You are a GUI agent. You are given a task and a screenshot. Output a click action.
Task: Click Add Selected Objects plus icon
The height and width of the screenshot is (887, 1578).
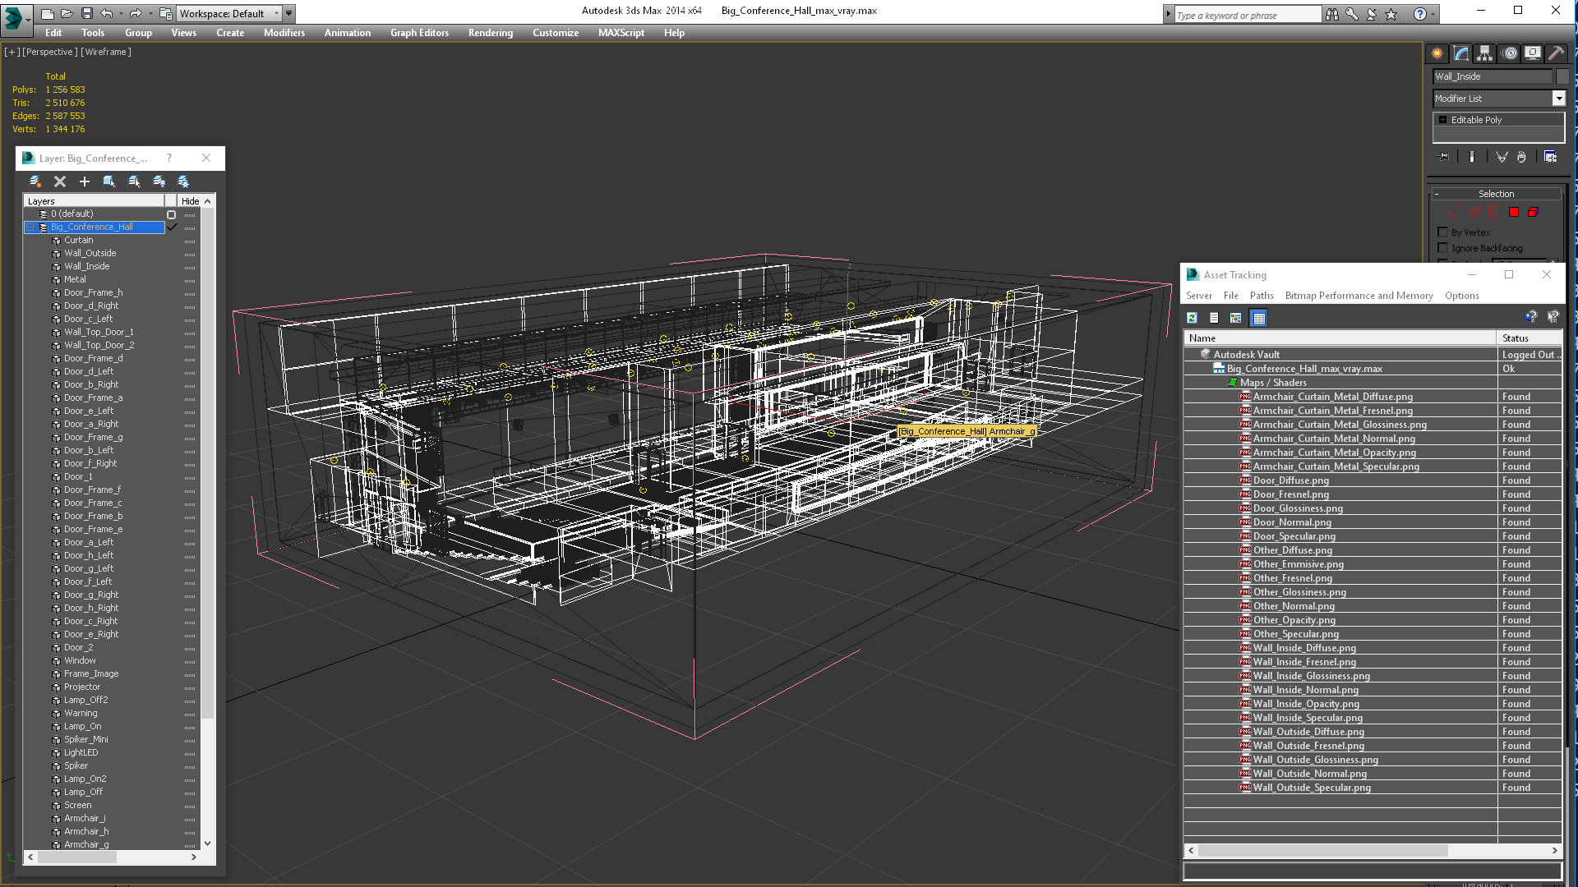click(85, 182)
